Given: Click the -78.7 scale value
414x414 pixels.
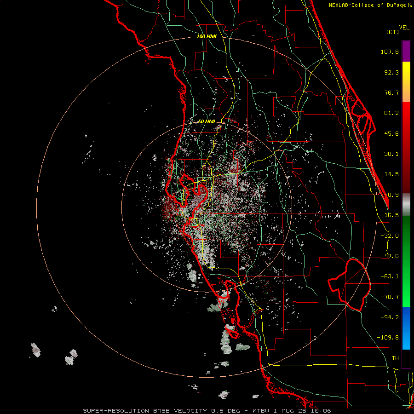Looking at the screenshot, I should (390, 297).
